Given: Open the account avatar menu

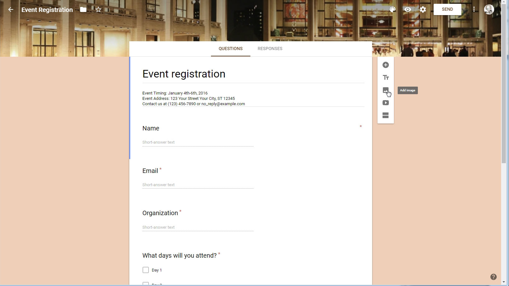Looking at the screenshot, I should (489, 9).
